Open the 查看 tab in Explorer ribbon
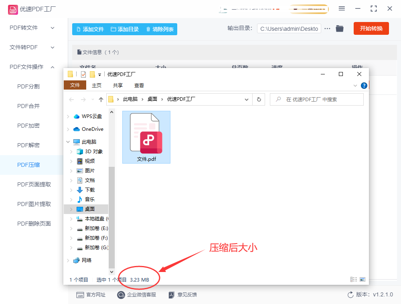The height and width of the screenshot is (304, 401). (x=139, y=86)
